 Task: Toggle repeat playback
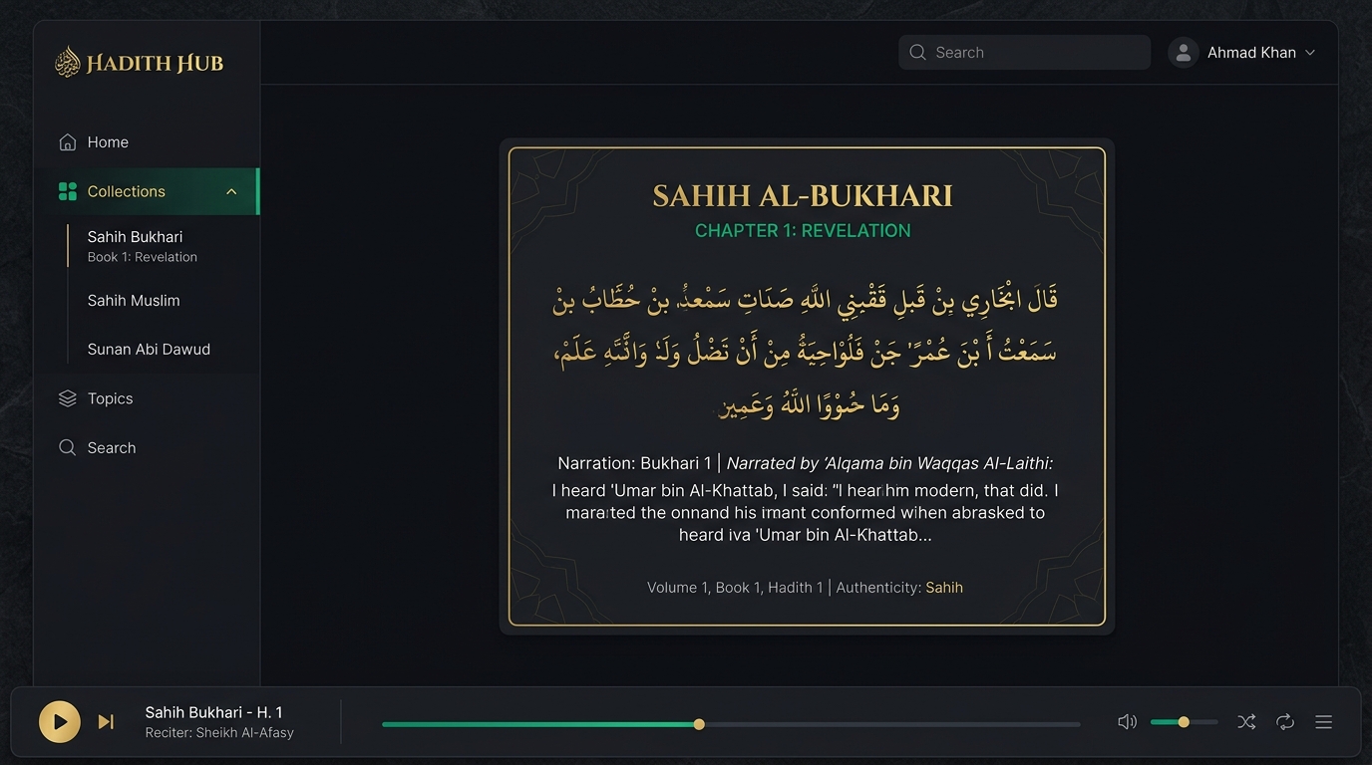tap(1285, 722)
